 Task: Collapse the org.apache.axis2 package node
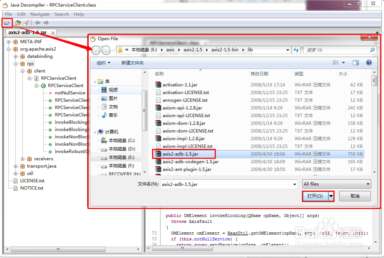click(x=9, y=49)
